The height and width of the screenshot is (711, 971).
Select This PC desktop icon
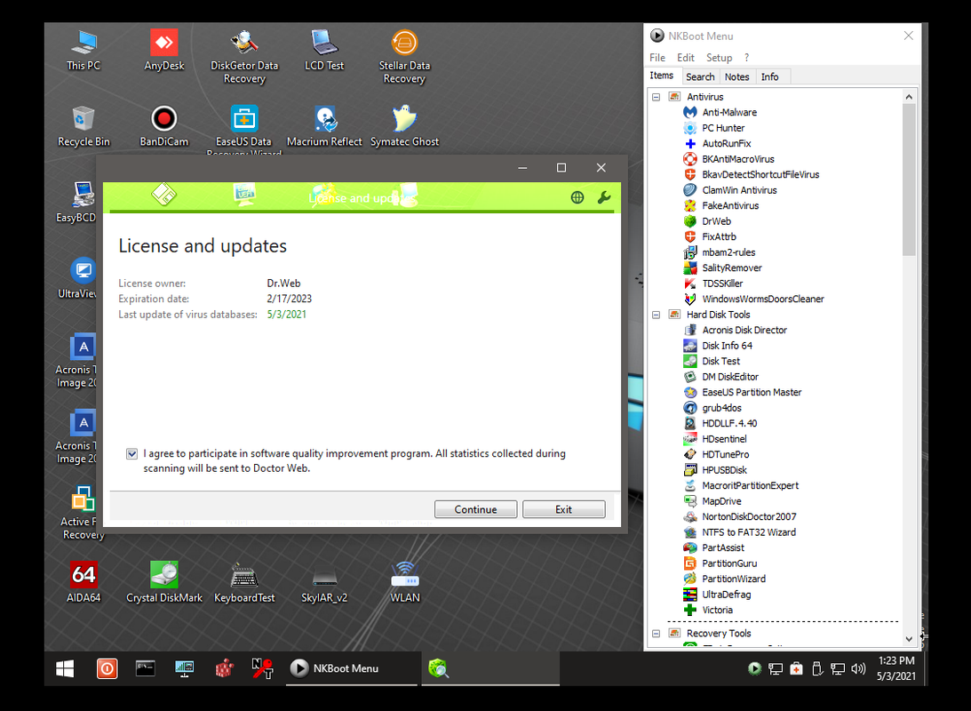[x=84, y=50]
